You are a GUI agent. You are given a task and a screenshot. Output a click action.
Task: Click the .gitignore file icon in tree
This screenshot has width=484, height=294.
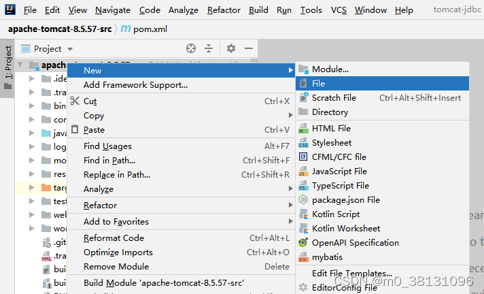coord(46,242)
